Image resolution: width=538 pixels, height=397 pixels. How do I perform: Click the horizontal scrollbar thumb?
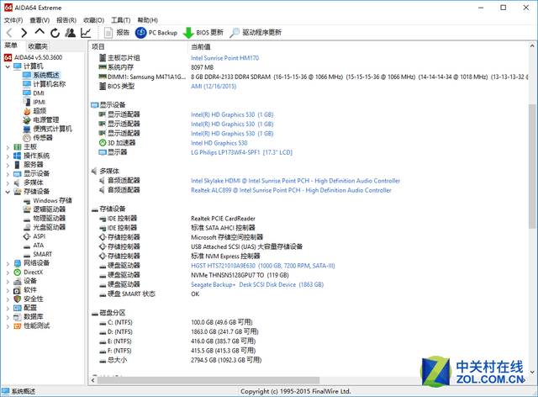(x=208, y=380)
